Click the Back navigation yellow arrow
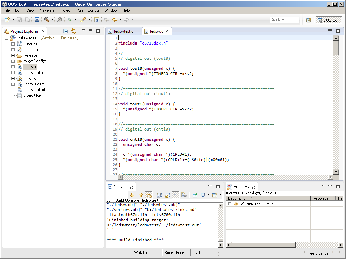The height and width of the screenshot is (259, 346). click(x=115, y=20)
